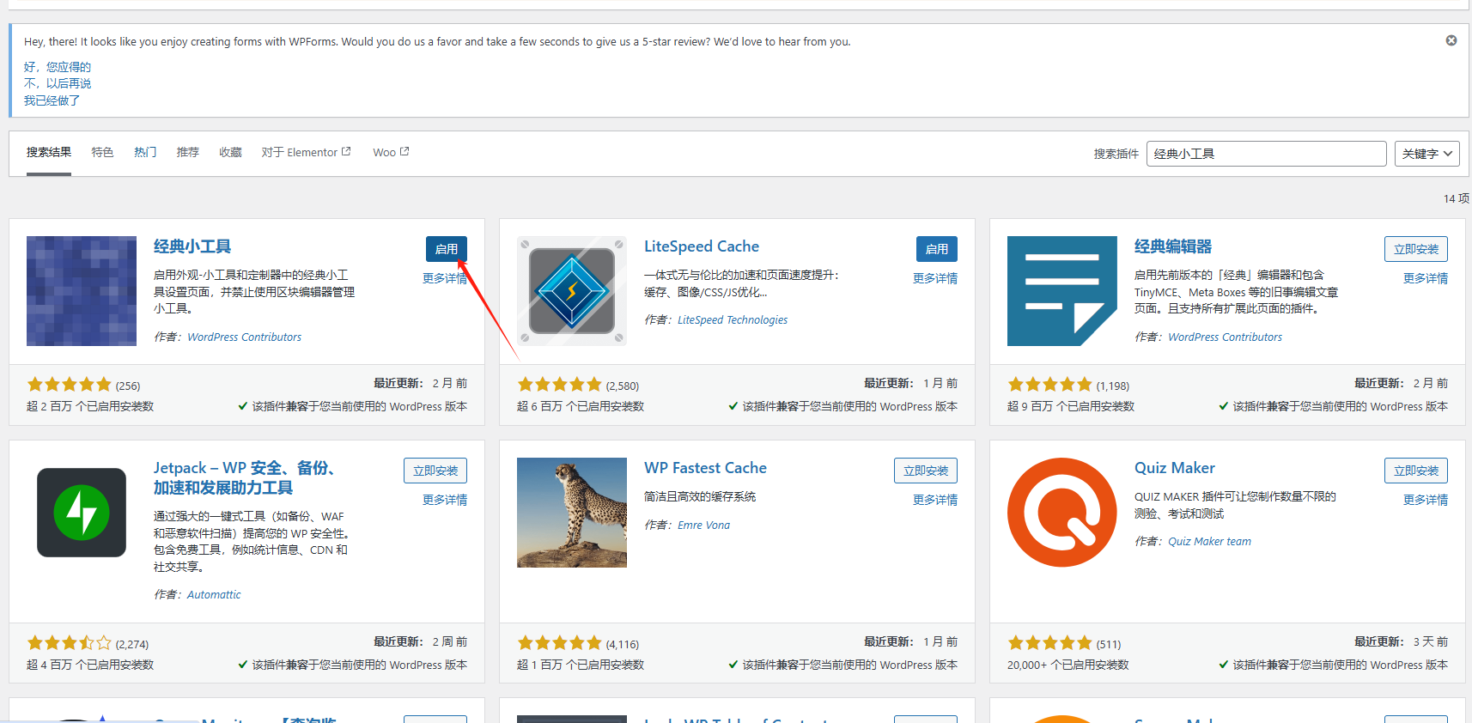Click the 我已经做了 link
This screenshot has height=723, width=1472.
(x=52, y=100)
